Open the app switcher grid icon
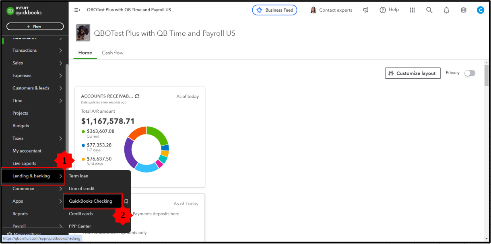491x244 pixels. coord(412,10)
